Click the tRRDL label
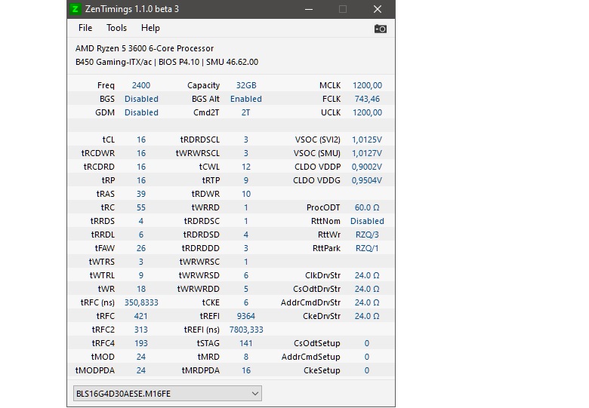 [x=103, y=235]
